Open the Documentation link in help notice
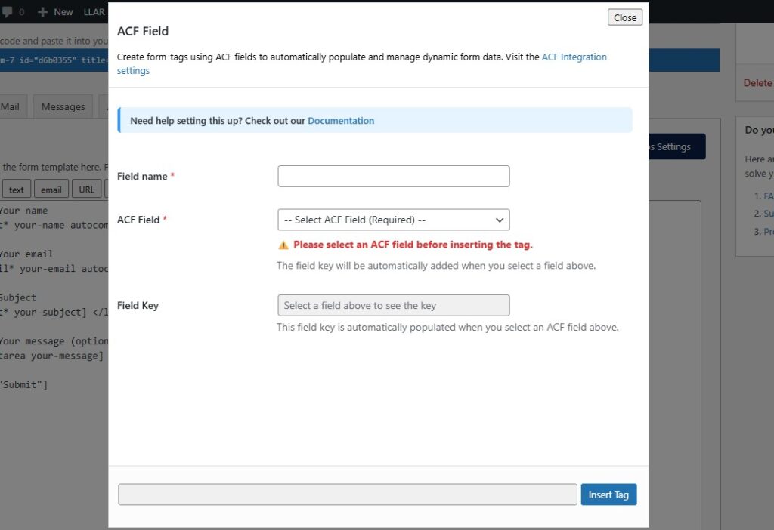Image resolution: width=774 pixels, height=530 pixels. [x=341, y=121]
